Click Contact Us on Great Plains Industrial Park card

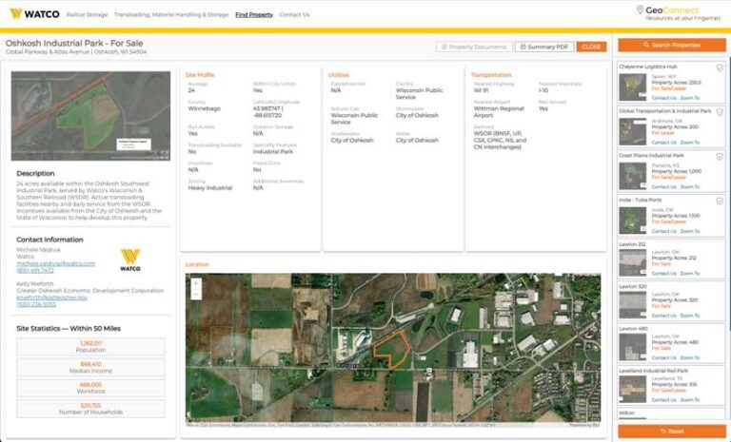663,186
